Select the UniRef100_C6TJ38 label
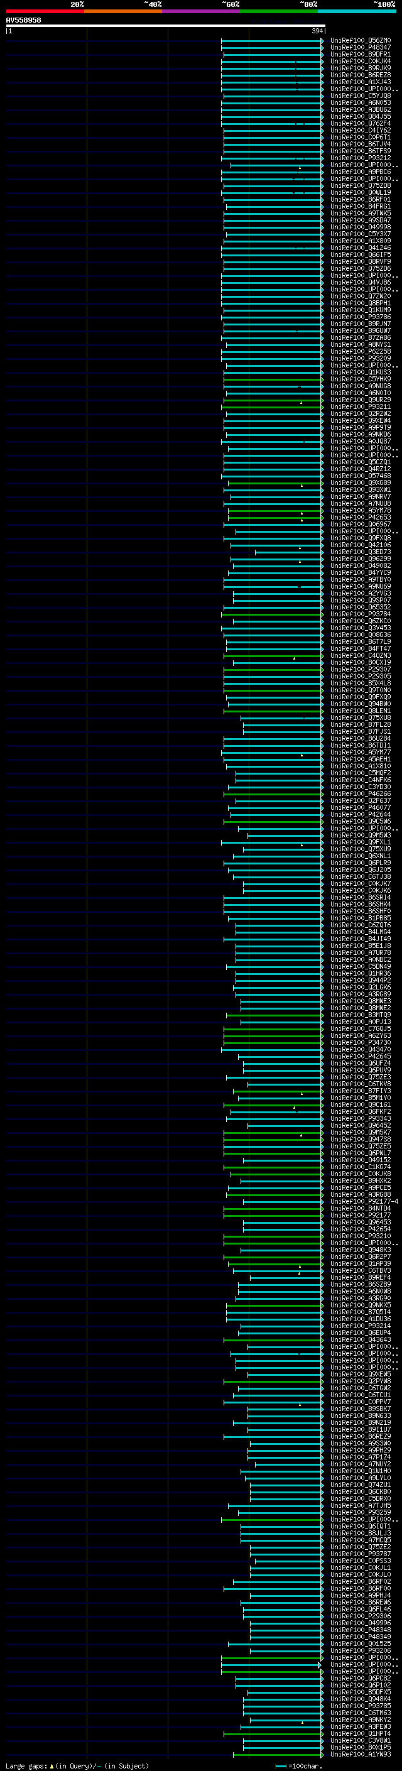Screen dimensions: 402x1771 coord(361,876)
